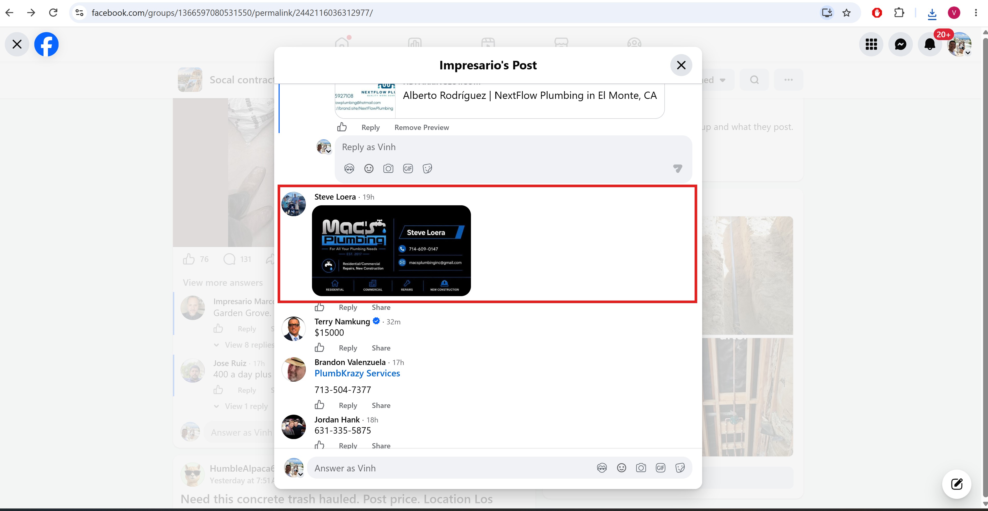Start a new message with compose icon

click(x=957, y=484)
